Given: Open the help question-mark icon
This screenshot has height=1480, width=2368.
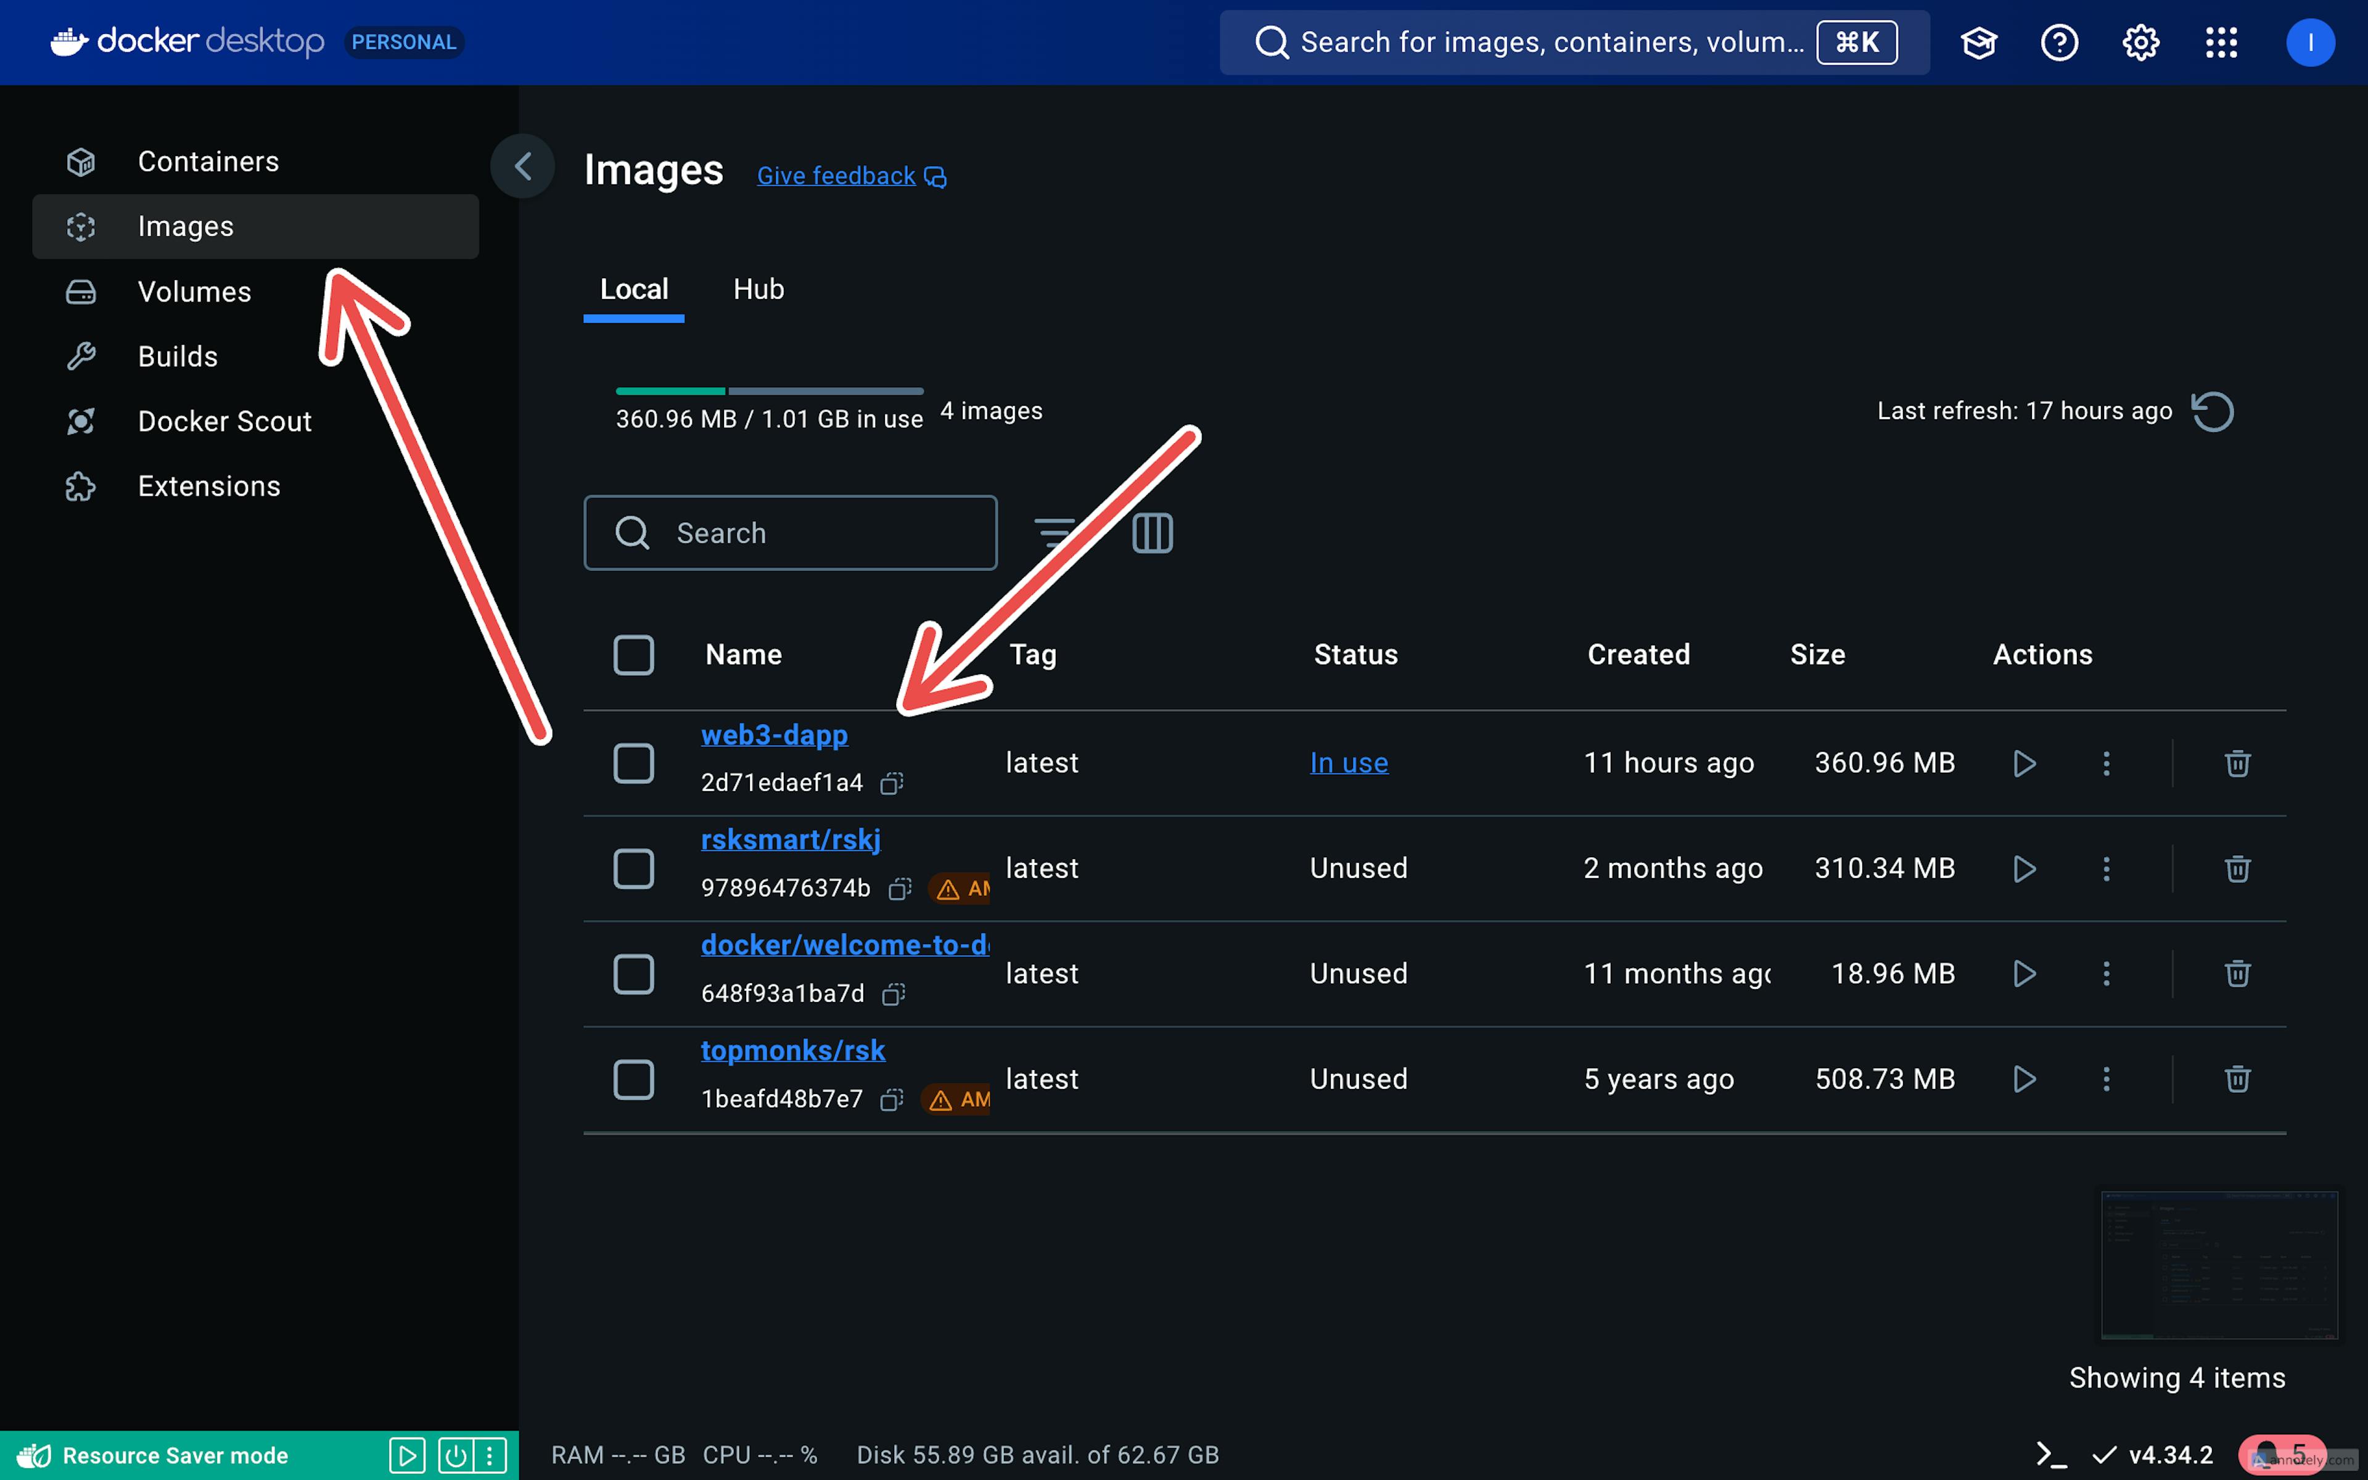Looking at the screenshot, I should 2060,42.
